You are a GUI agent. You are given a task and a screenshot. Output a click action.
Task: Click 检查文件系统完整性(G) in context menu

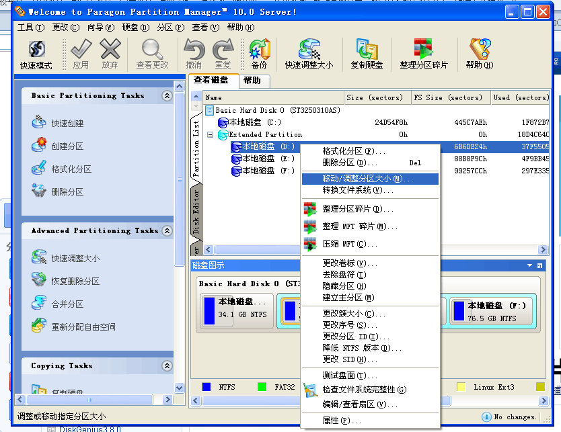tap(371, 390)
